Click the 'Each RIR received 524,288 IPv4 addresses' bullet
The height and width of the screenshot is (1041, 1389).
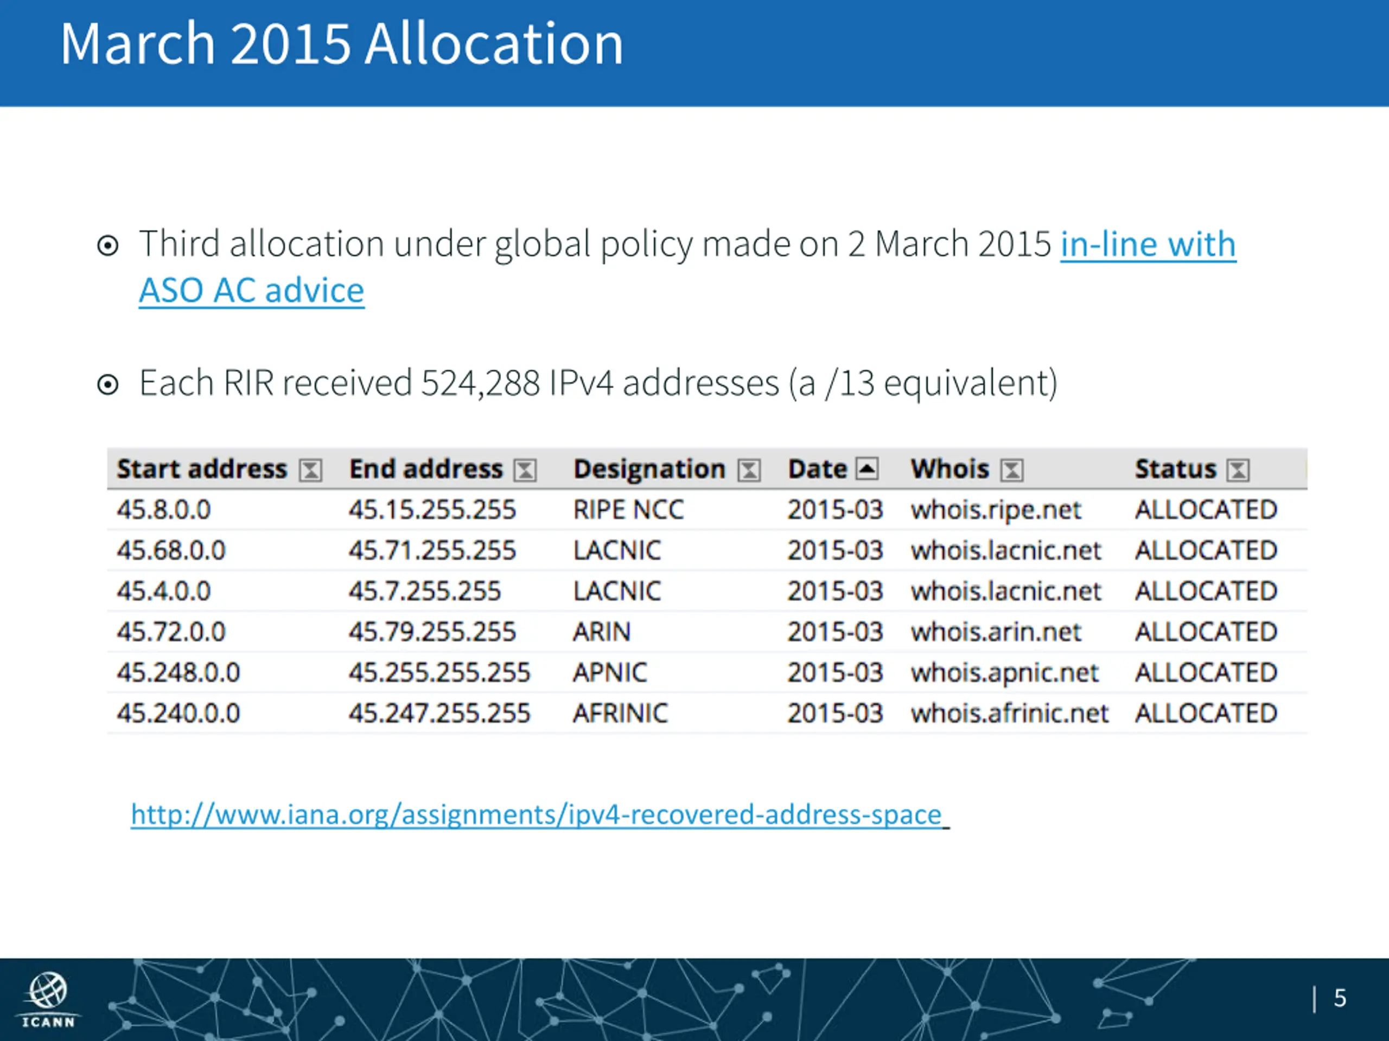(598, 383)
